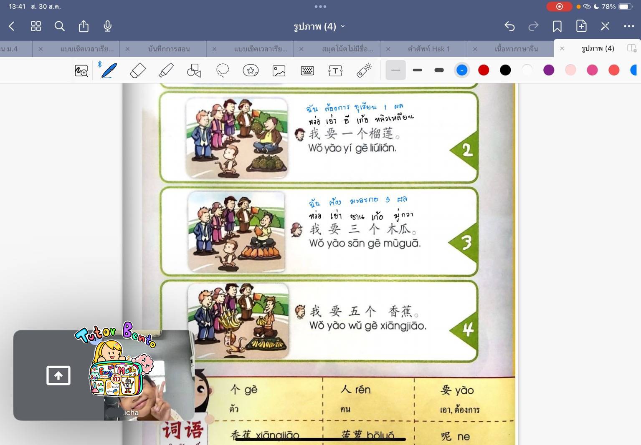Close the บันทึกการสอน tab

tap(127, 49)
